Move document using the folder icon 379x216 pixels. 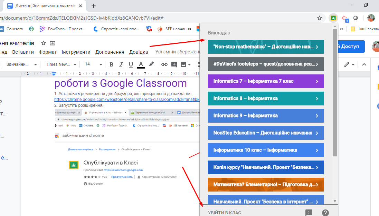53,43
